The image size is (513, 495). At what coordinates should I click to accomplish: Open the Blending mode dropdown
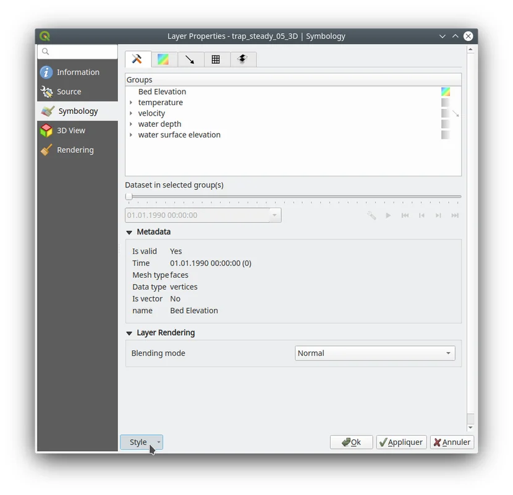375,353
